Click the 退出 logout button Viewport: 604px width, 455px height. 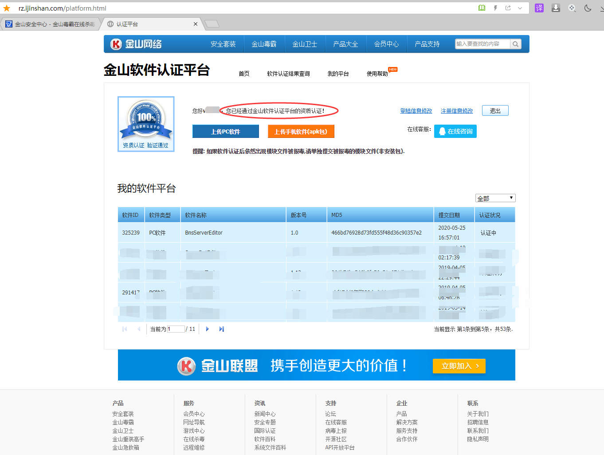tap(495, 111)
